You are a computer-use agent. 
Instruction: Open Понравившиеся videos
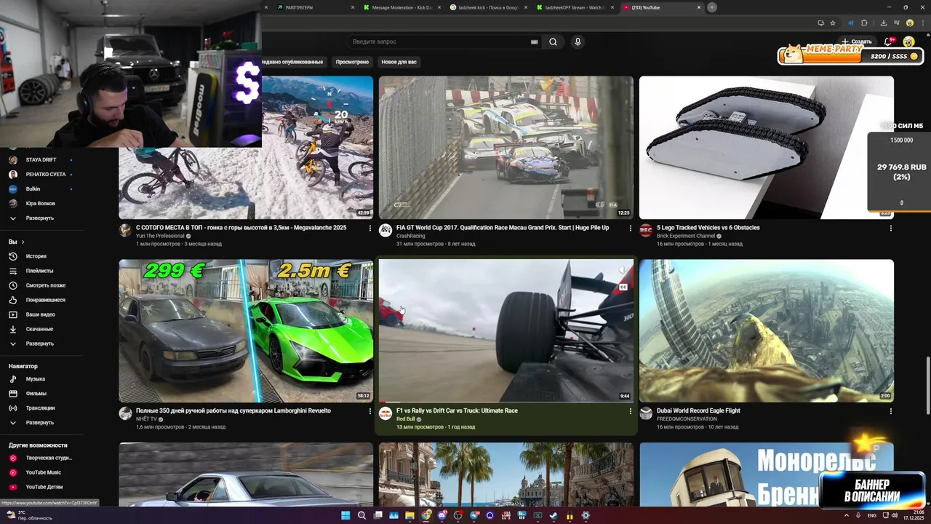click(45, 300)
